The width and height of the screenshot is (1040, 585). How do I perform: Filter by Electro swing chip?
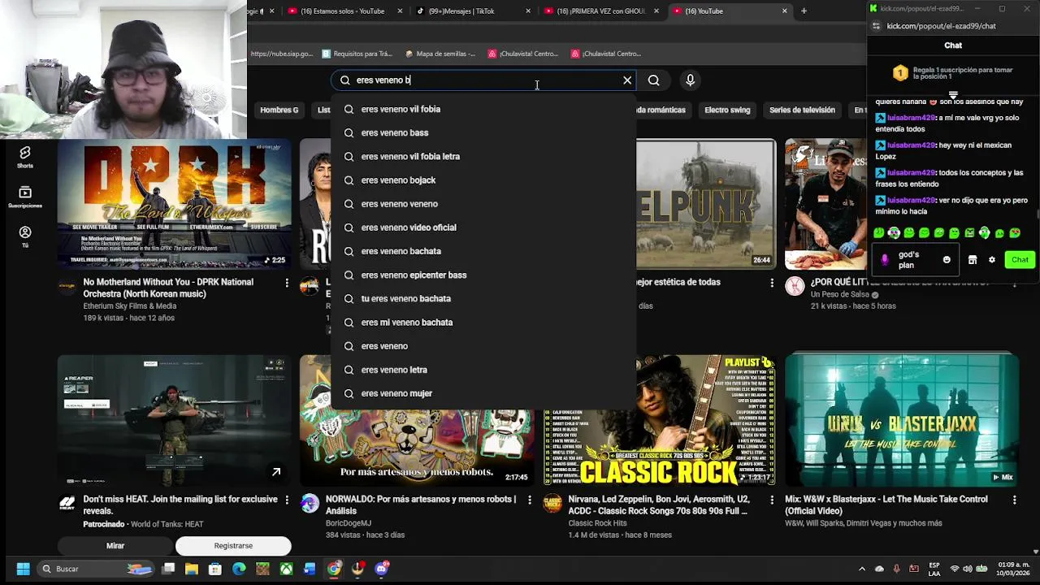pyautogui.click(x=727, y=110)
